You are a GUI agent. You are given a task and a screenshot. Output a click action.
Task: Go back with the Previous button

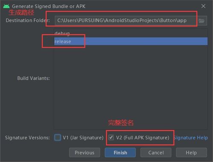coord(85,153)
